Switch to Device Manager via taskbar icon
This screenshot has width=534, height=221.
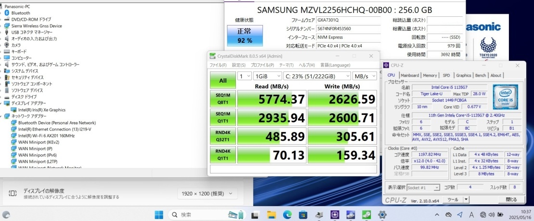[319, 215]
